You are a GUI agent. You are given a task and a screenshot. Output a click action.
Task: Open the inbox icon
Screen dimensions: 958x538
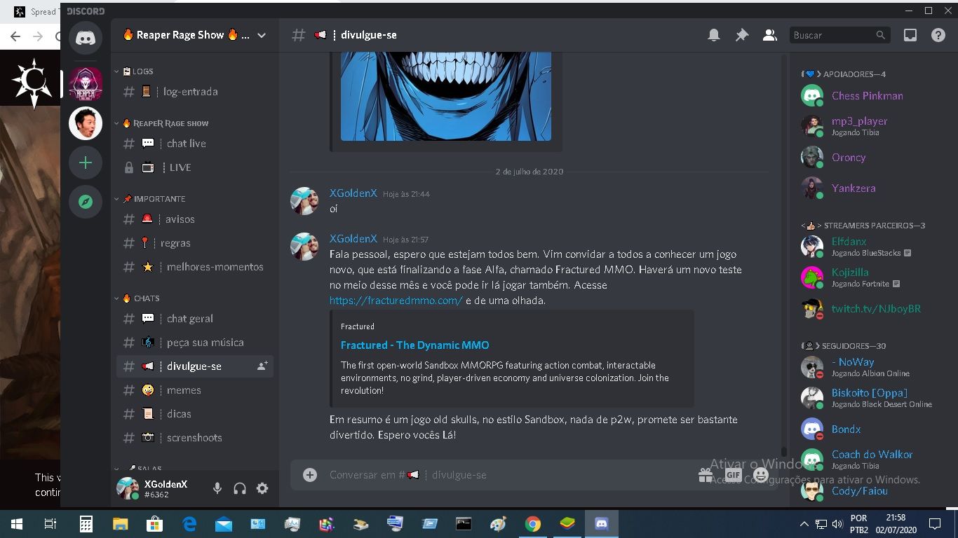(910, 35)
